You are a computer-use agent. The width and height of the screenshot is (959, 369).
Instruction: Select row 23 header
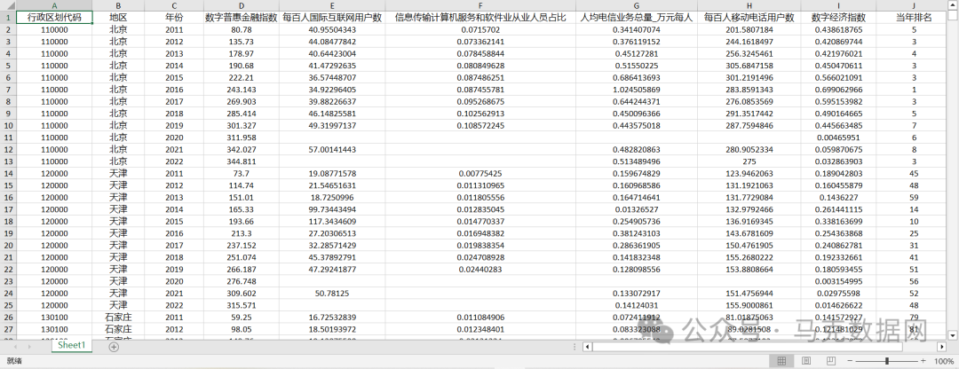(x=8, y=281)
